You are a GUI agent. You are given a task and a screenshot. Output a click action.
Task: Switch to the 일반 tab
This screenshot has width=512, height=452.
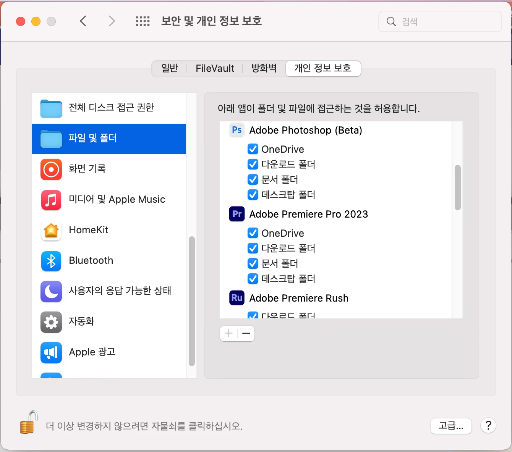click(170, 68)
